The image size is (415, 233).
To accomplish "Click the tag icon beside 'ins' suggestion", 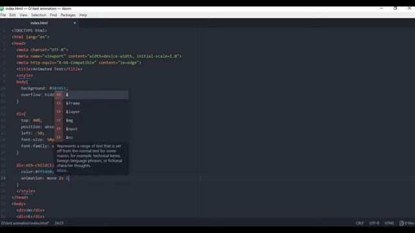I will tap(59, 137).
